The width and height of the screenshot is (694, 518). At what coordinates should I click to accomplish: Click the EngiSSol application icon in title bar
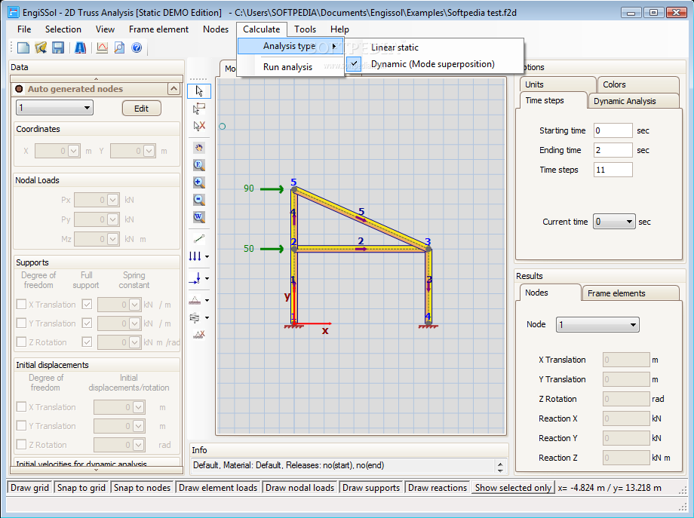(x=14, y=12)
